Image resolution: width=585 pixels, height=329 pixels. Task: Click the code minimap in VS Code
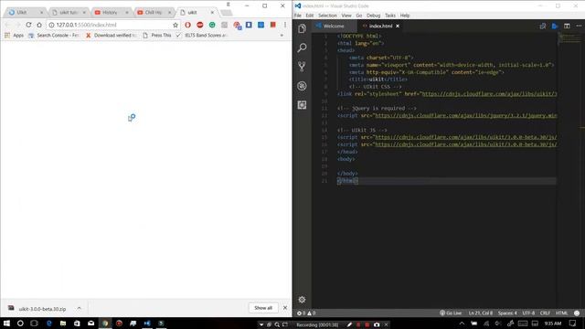click(x=569, y=39)
